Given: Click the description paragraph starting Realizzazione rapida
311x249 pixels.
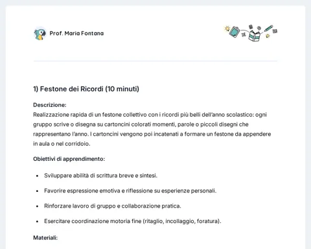Looking at the screenshot, I should (x=152, y=129).
